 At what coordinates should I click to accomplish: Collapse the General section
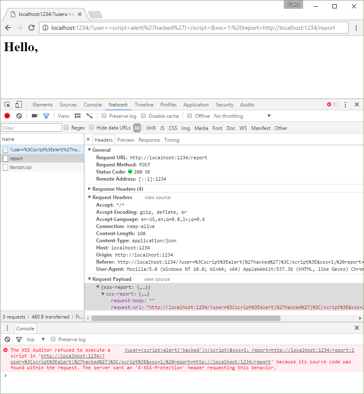[x=89, y=150]
